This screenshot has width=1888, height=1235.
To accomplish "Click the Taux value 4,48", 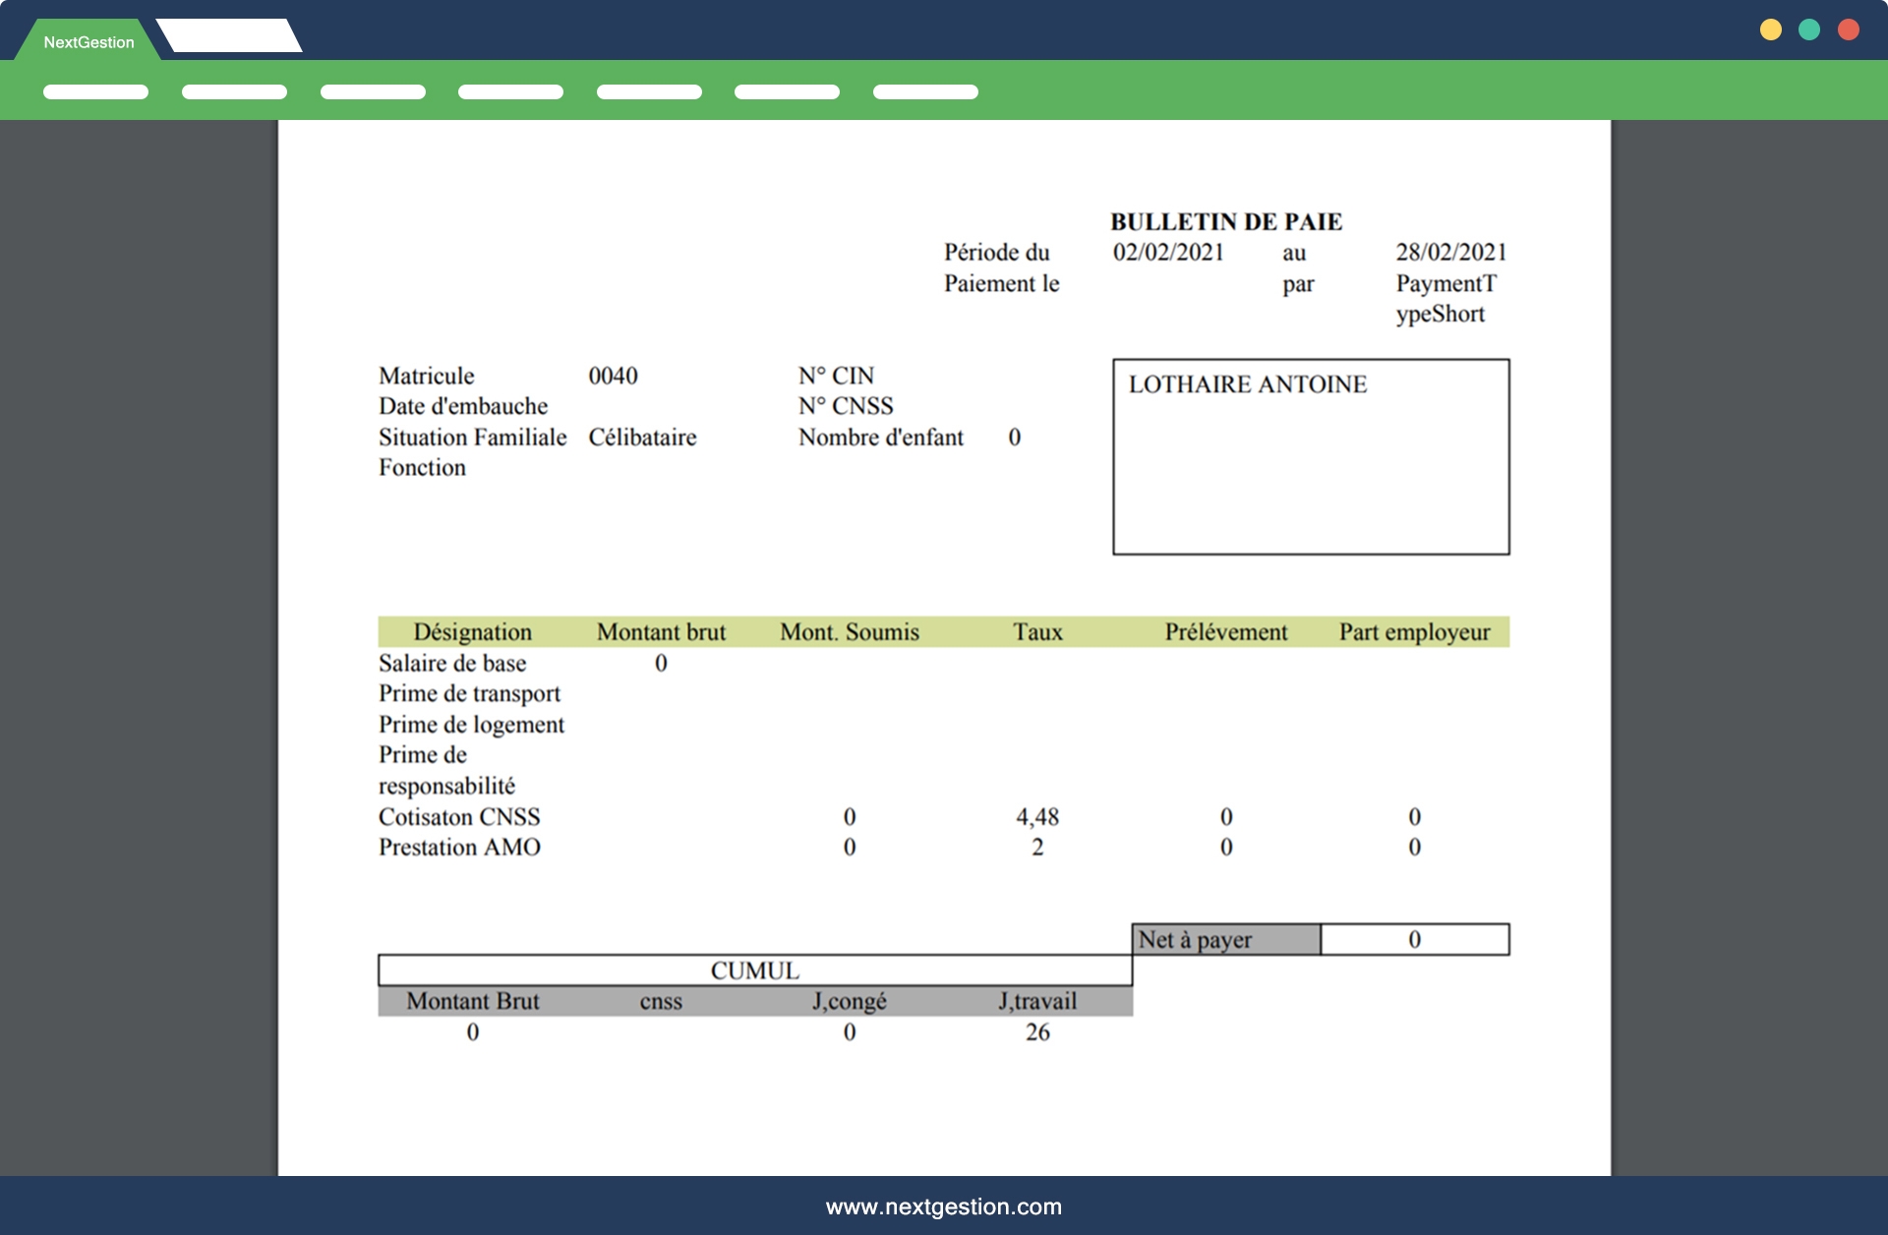I will pos(1036,816).
